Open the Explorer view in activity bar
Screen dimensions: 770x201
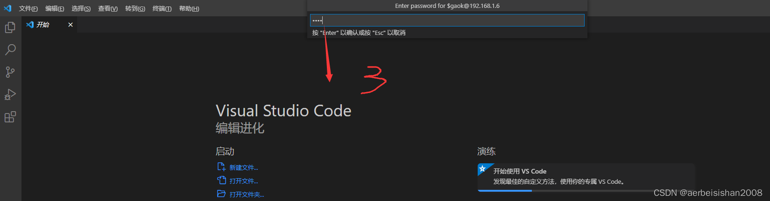(10, 27)
